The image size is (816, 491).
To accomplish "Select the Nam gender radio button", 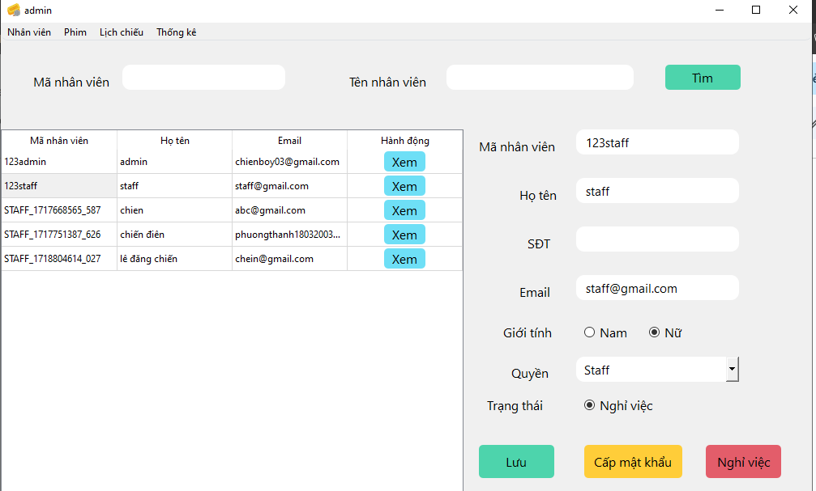I will pyautogui.click(x=589, y=332).
